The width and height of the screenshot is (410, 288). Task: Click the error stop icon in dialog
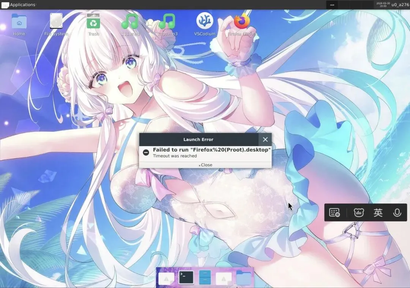pos(146,153)
